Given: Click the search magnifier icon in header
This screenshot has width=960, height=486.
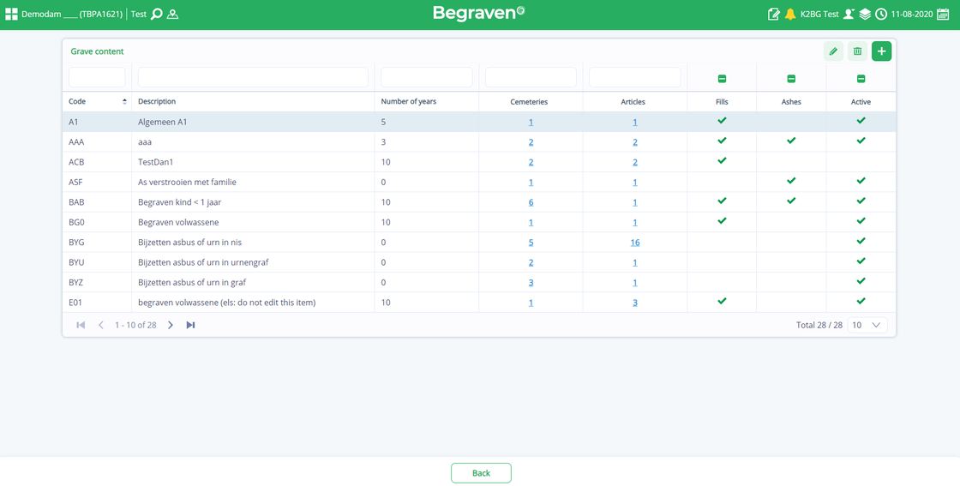Looking at the screenshot, I should pyautogui.click(x=157, y=14).
